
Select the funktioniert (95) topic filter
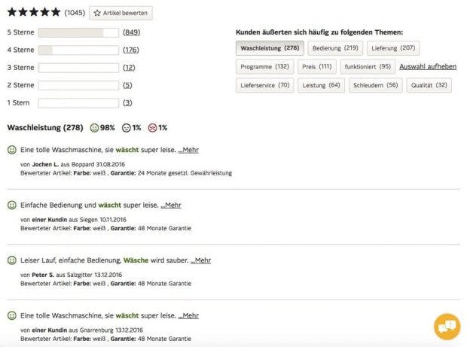(x=368, y=67)
